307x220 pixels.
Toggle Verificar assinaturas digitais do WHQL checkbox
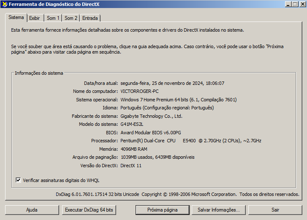18,180
